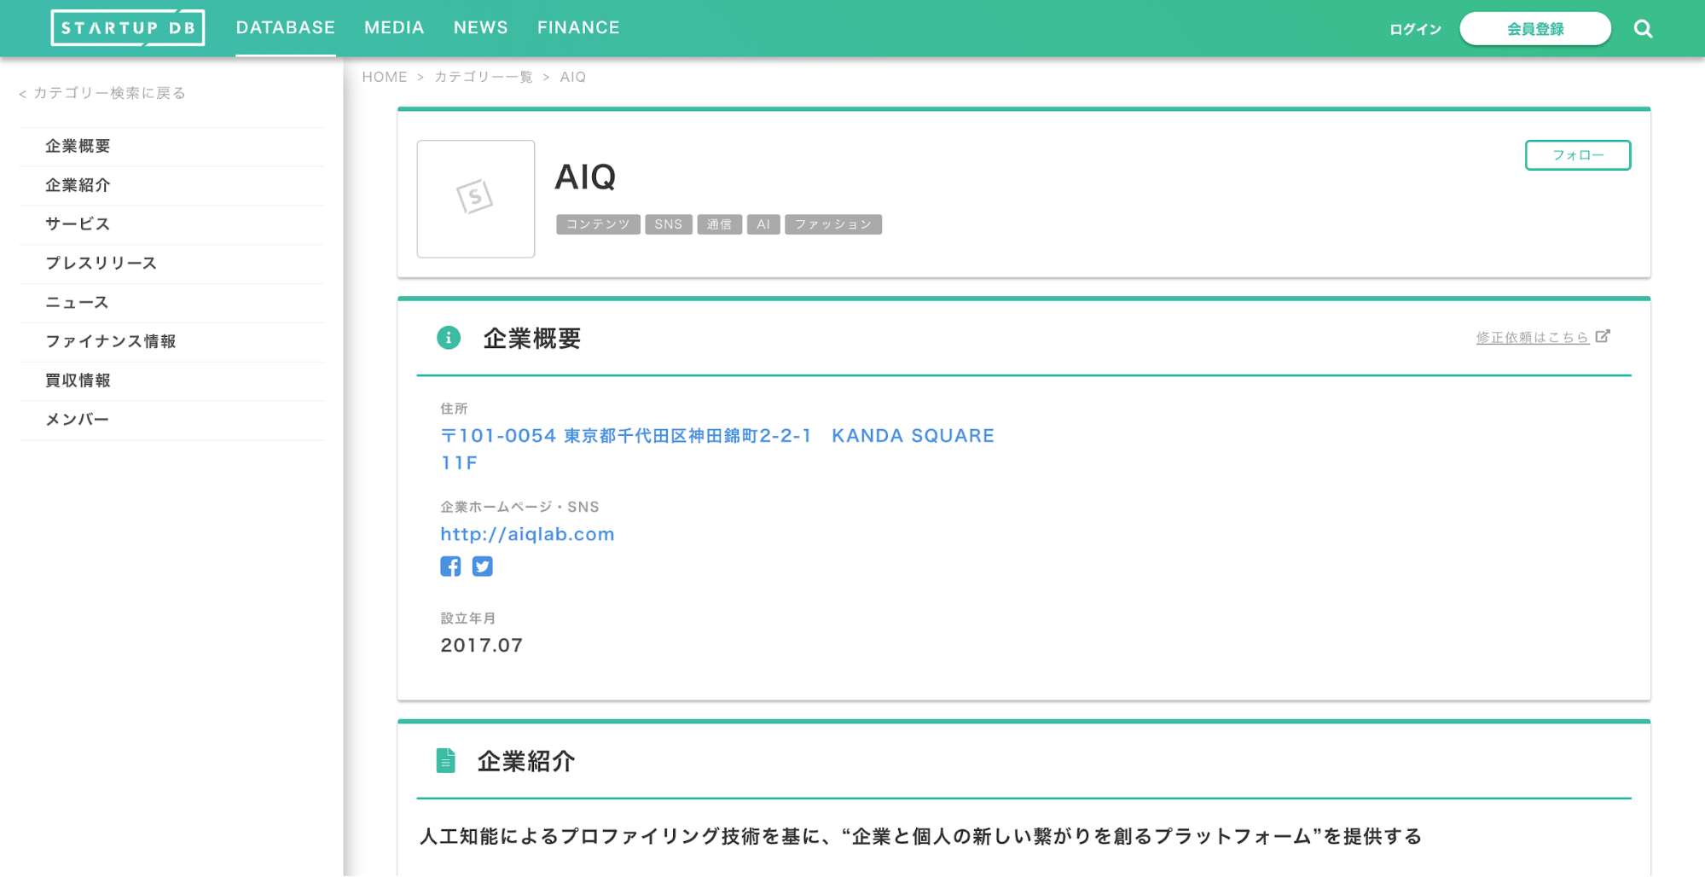The image size is (1705, 877).
Task: Go back via カテゴリー検索に戻る
Action: (102, 93)
